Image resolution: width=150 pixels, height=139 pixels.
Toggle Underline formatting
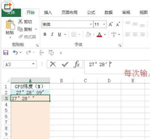(59, 34)
